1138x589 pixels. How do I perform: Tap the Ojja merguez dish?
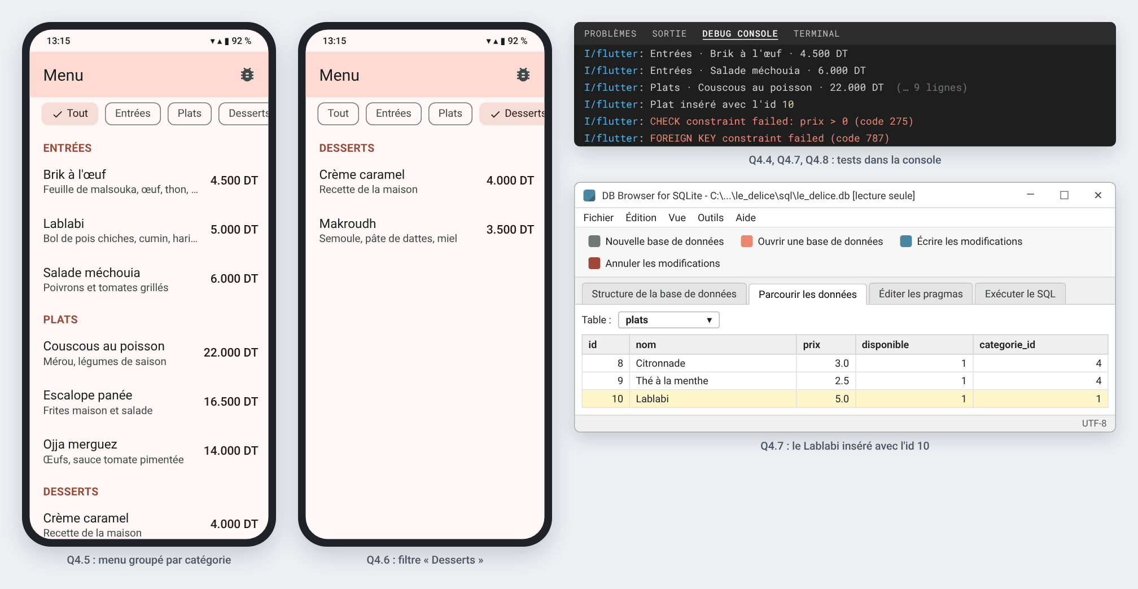point(149,451)
